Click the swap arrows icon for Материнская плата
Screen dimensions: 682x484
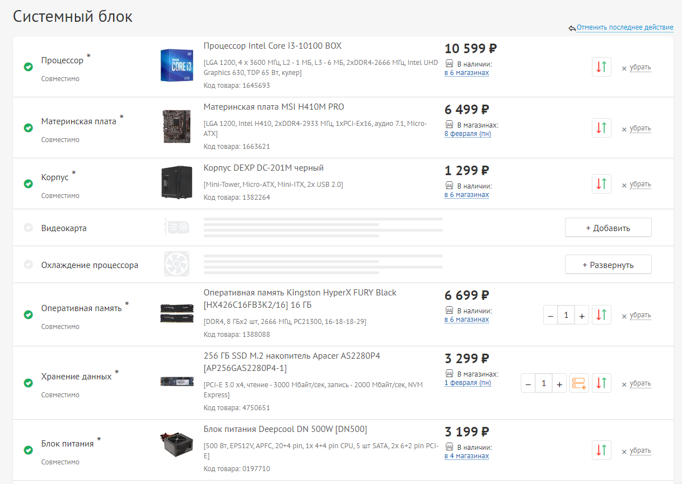tap(601, 128)
